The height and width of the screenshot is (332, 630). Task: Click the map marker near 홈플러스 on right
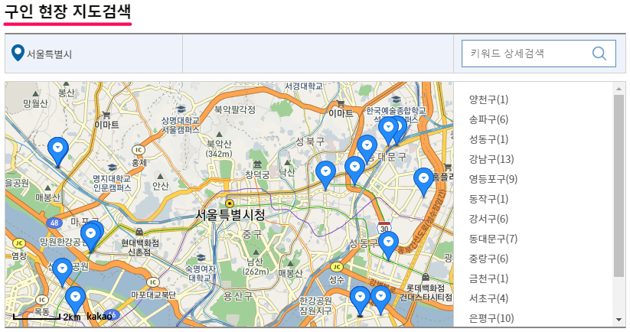pyautogui.click(x=423, y=182)
